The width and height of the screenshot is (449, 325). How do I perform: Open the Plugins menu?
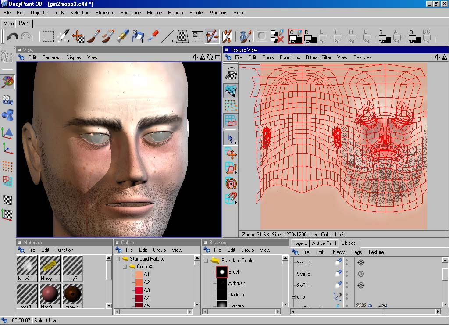click(x=154, y=13)
